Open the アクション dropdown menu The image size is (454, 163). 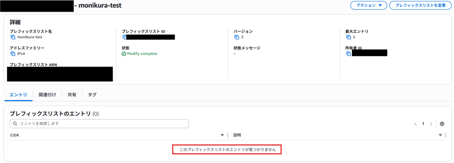[x=368, y=5]
